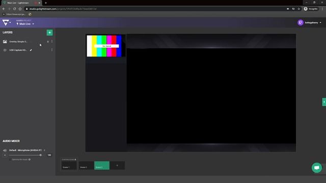Image resolution: width=326 pixels, height=183 pixels.
Task: Expand the green side panel arrow on the right edge
Action: 324,102
